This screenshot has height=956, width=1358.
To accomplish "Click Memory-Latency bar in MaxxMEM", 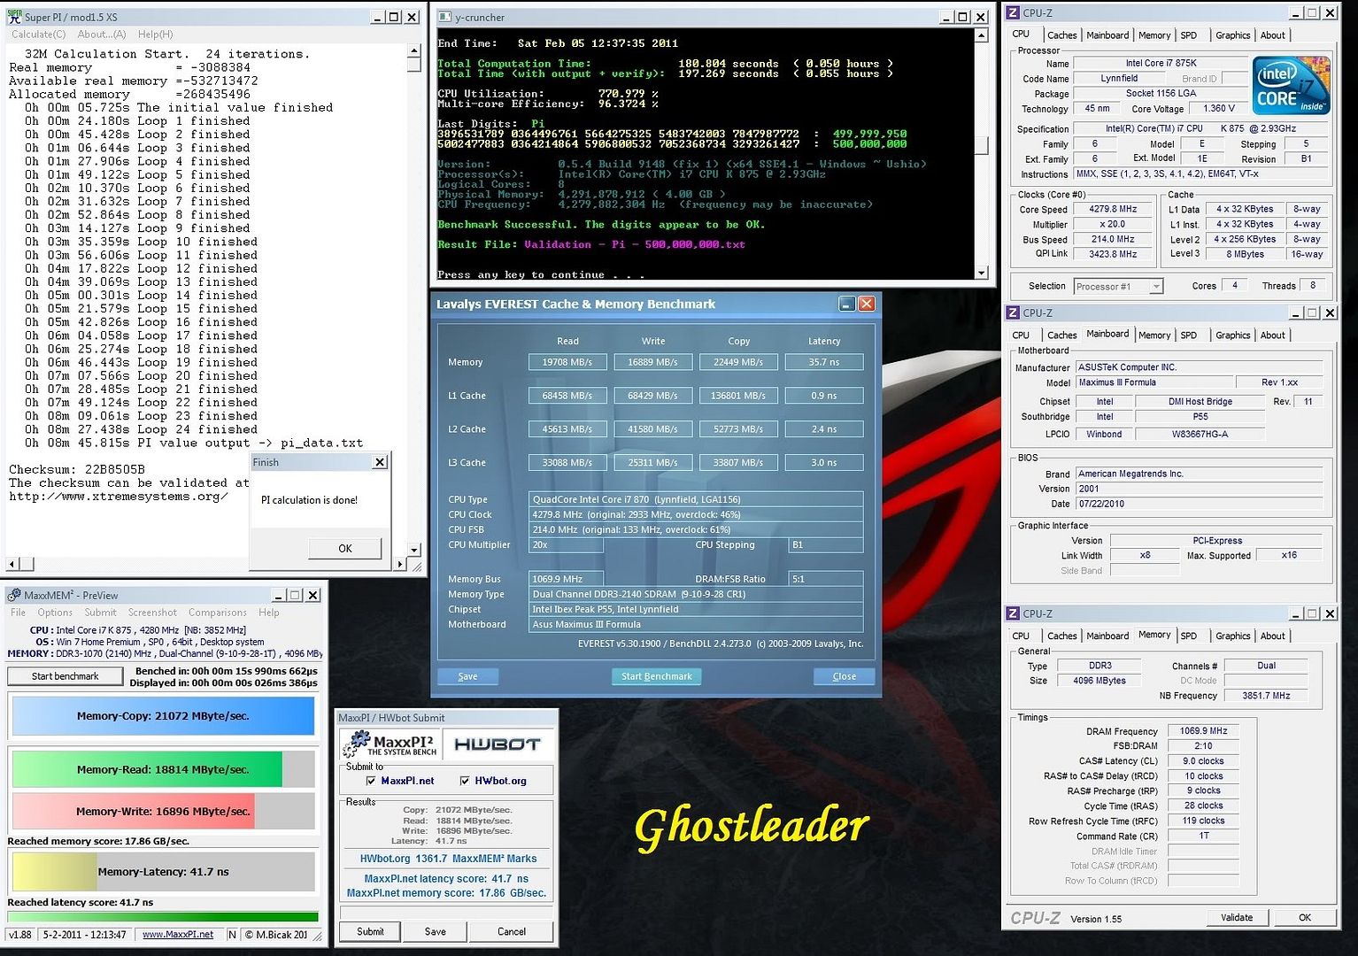I will click(163, 872).
